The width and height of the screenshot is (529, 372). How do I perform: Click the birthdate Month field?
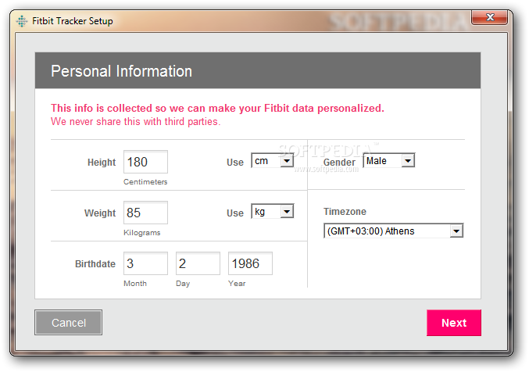[x=145, y=263]
